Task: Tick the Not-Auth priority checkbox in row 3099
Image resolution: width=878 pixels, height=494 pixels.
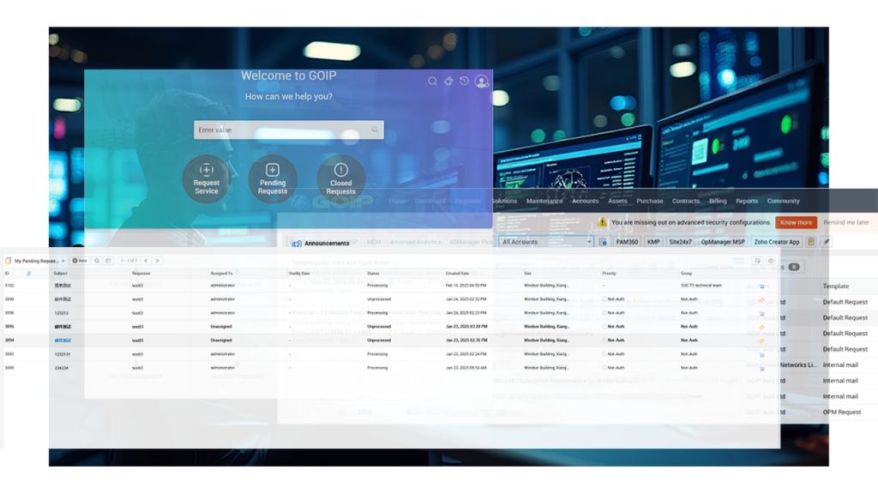Action: tap(604, 299)
